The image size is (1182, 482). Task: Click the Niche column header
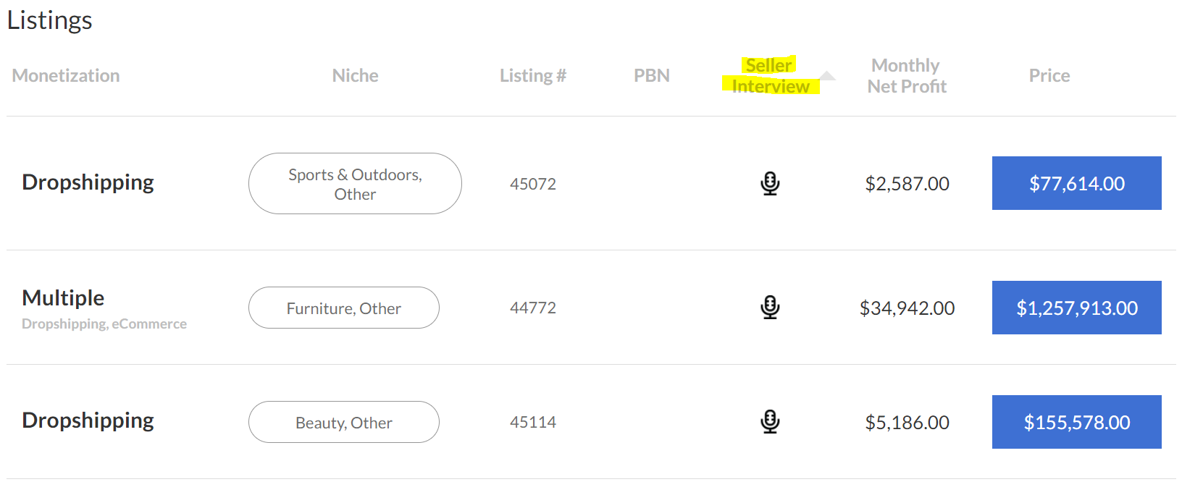(355, 75)
